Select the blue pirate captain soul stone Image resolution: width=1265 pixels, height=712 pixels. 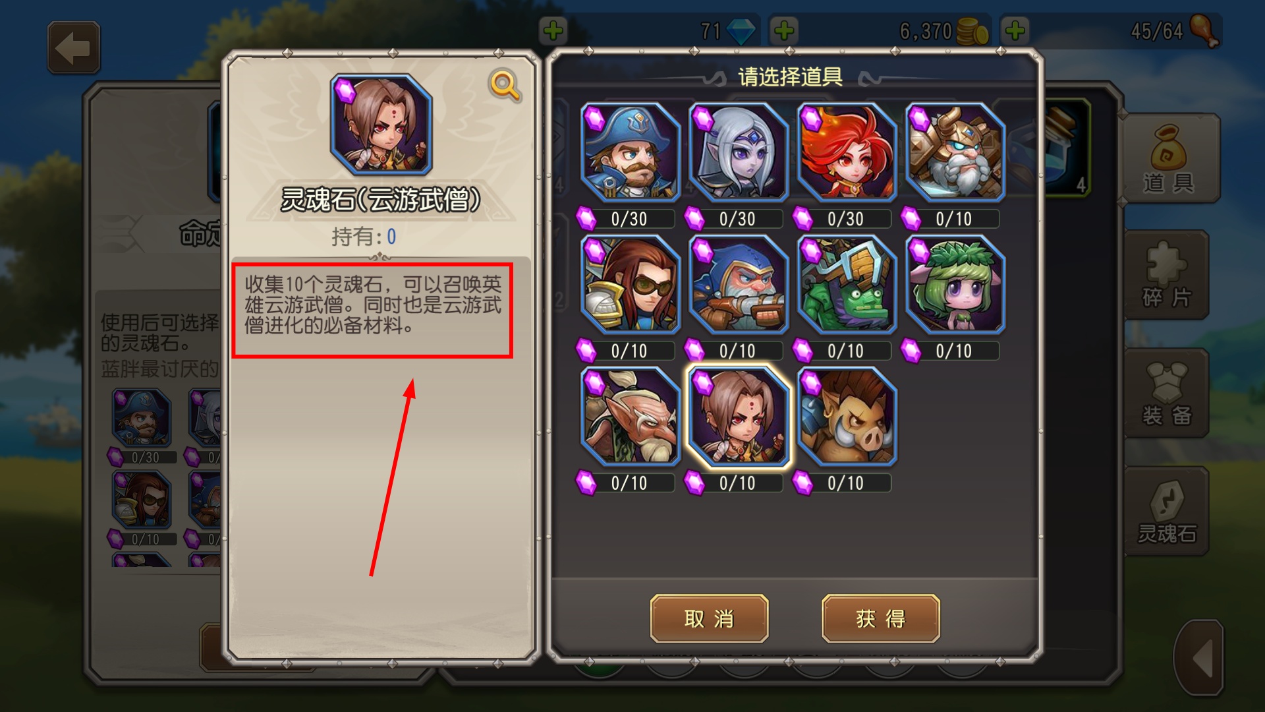pos(631,152)
